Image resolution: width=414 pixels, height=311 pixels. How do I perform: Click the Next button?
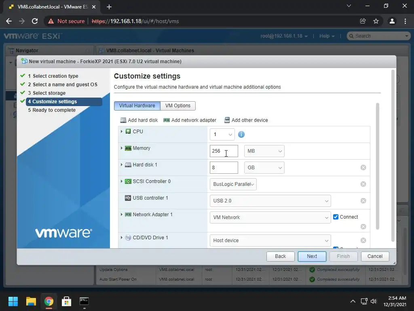click(x=312, y=256)
